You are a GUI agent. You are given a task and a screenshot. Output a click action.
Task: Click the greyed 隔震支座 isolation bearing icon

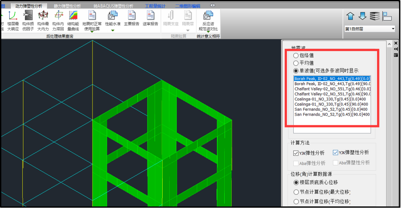[x=170, y=16]
